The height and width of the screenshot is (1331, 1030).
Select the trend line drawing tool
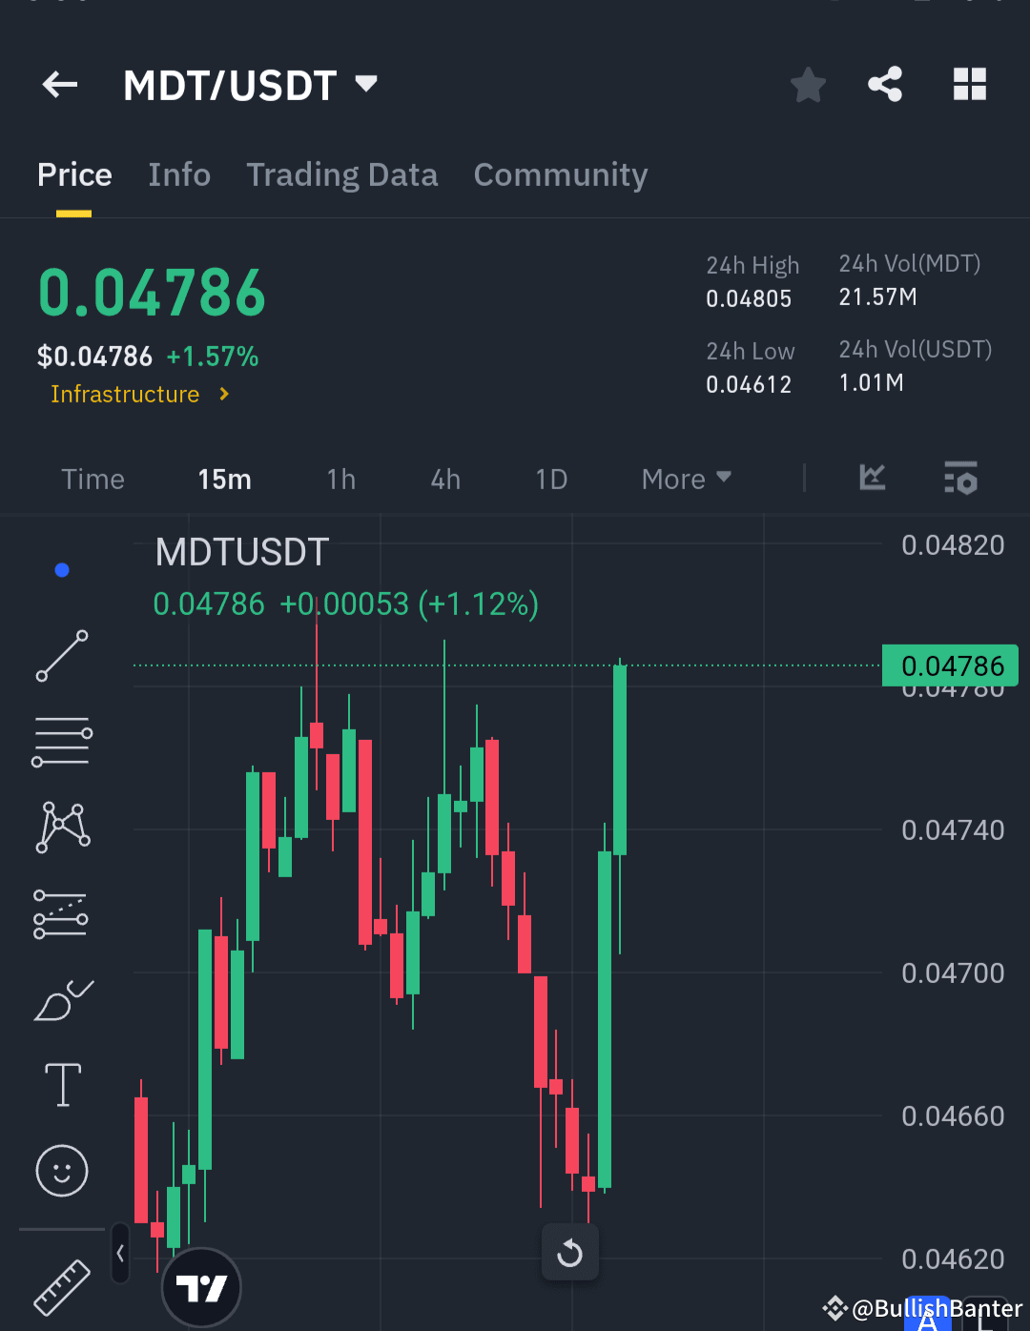click(x=62, y=658)
